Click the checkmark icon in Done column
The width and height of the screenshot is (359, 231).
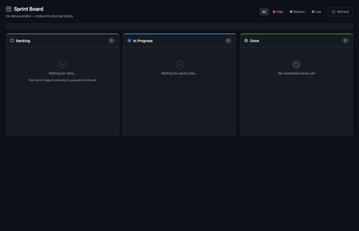(296, 65)
